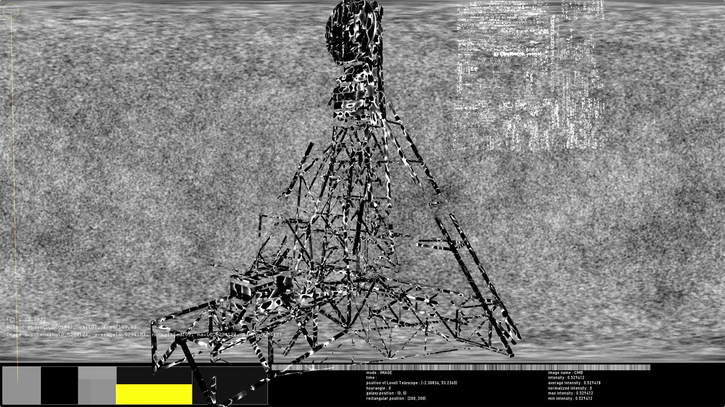Click the 'hourangle : 0' readout
This screenshot has height=407, width=725.
tap(378, 388)
